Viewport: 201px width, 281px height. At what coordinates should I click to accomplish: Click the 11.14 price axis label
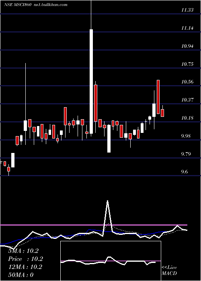[x=187, y=28]
